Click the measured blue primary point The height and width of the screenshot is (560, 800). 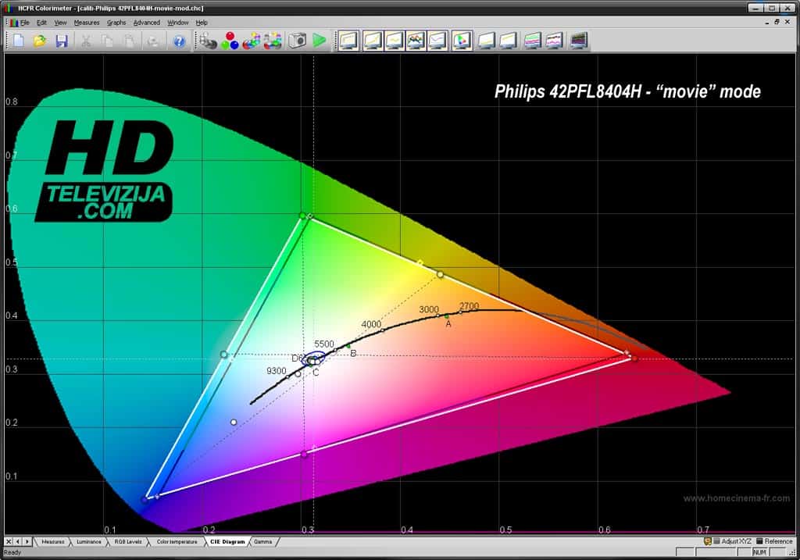pos(145,499)
